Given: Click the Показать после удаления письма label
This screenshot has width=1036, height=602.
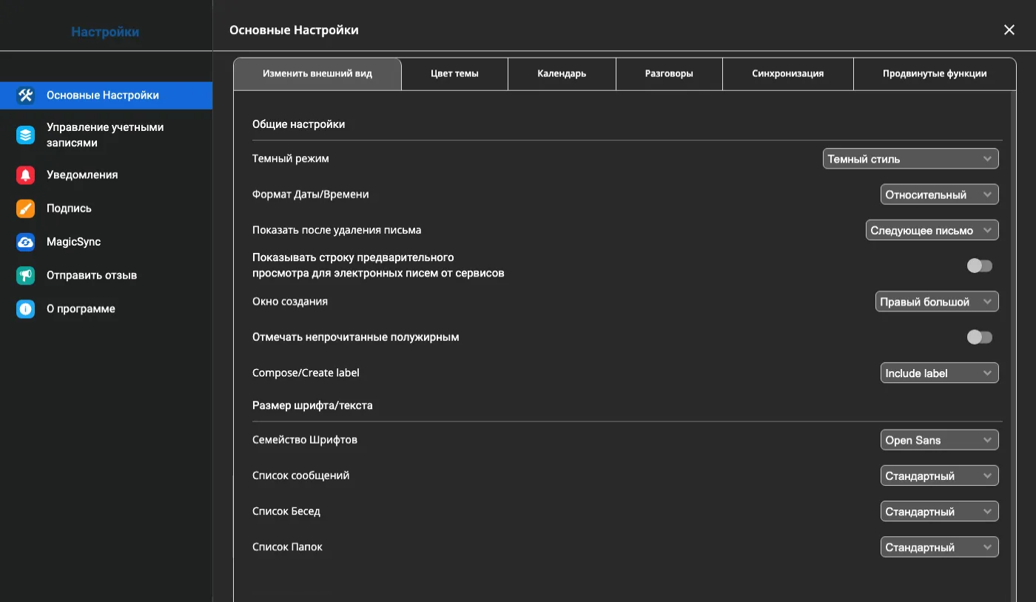Looking at the screenshot, I should point(337,230).
